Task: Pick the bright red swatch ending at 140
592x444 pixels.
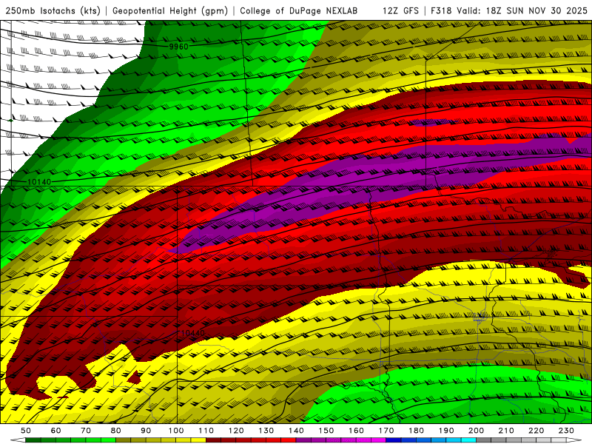Action: click(289, 440)
